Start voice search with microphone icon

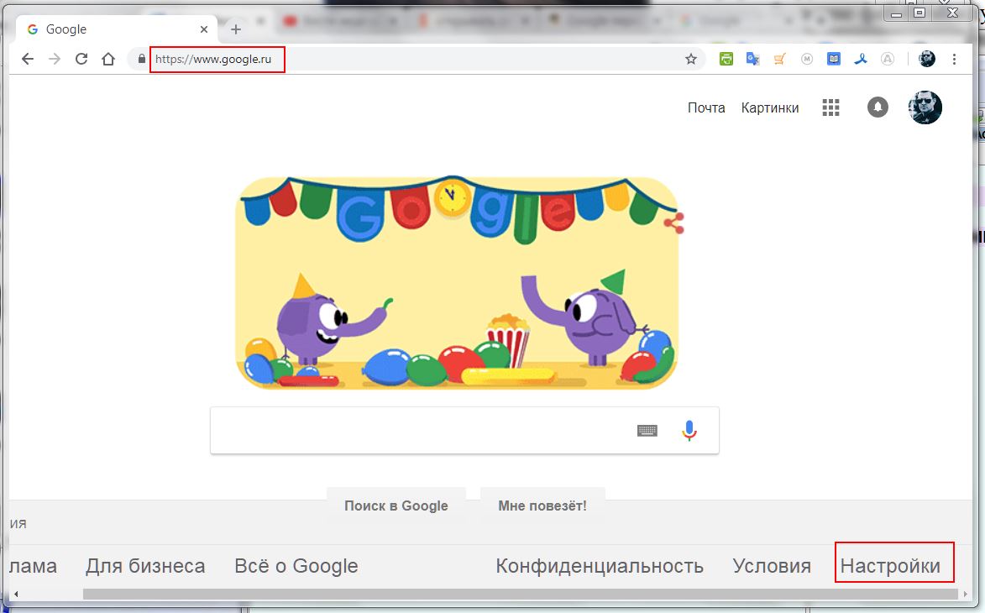(689, 430)
